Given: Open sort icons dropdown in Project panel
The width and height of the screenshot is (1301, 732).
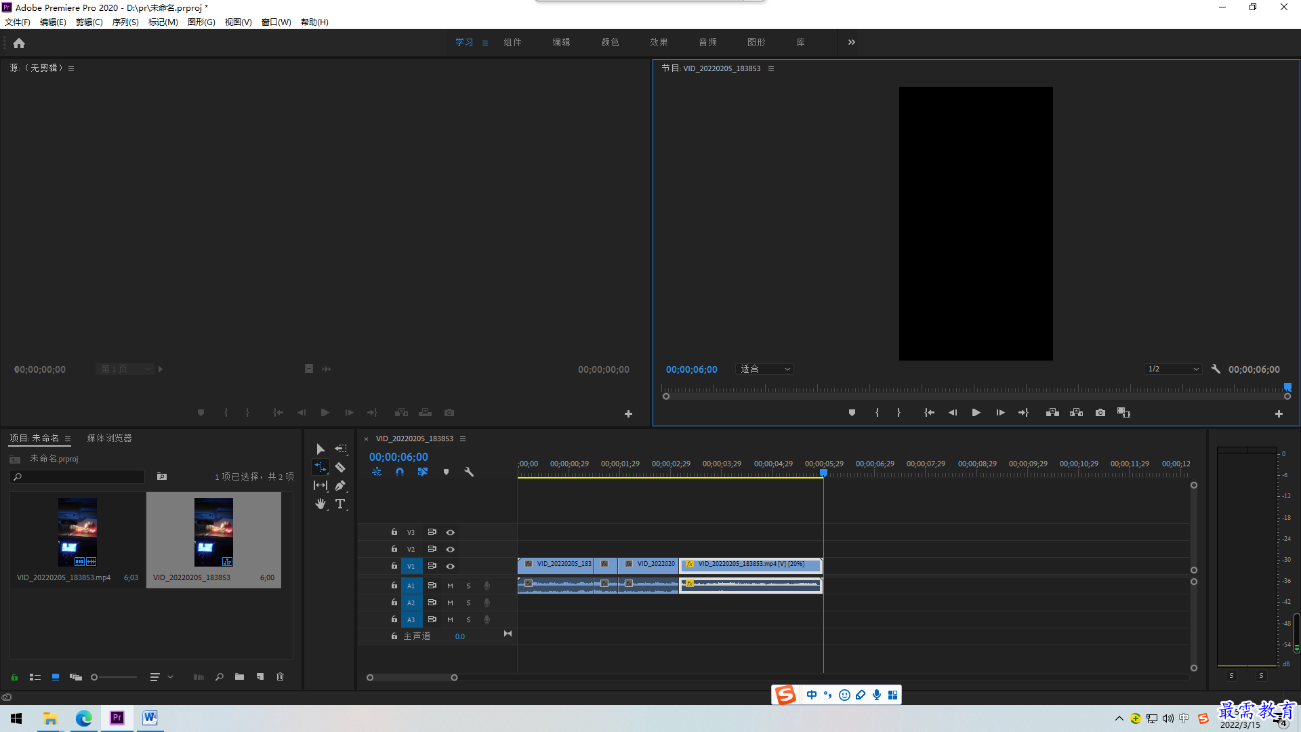Looking at the screenshot, I should coord(161,676).
